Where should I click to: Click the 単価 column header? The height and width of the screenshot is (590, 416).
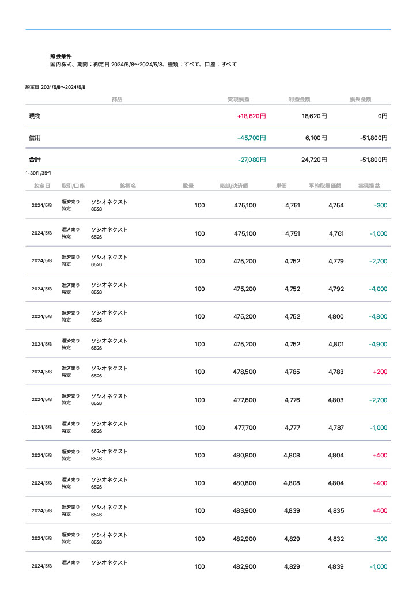coord(281,186)
